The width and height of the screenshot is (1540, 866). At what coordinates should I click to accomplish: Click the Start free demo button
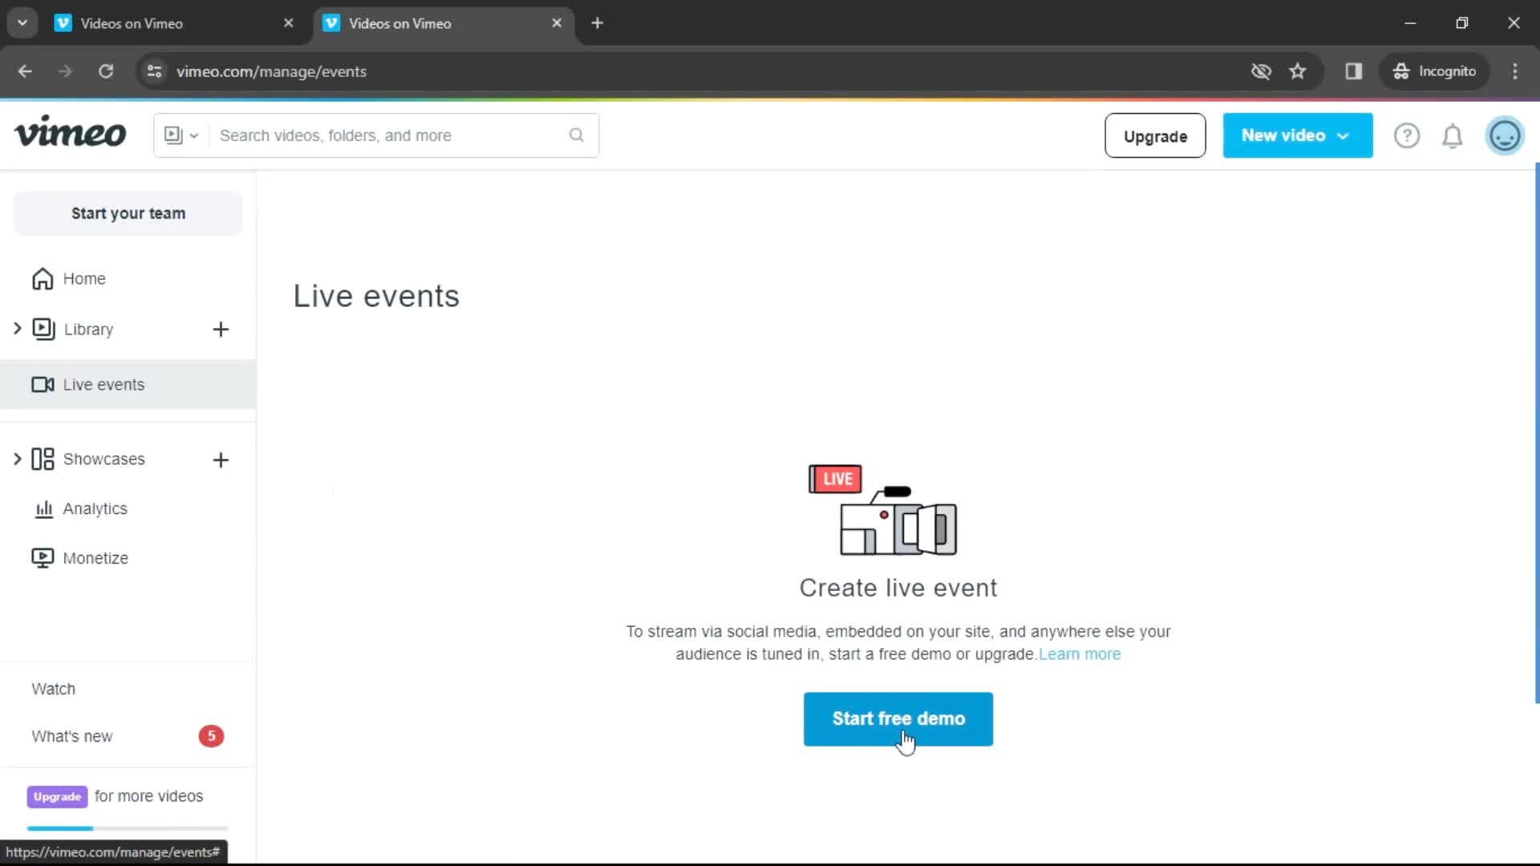898,718
